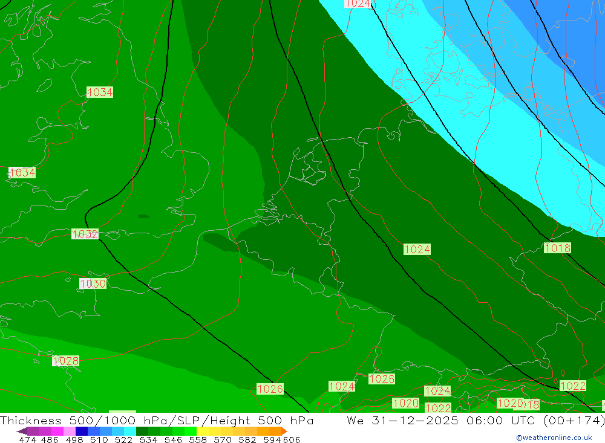Click the darkest green legend swatch
Image resolution: width=605 pixels, height=443 pixels.
tap(142, 431)
